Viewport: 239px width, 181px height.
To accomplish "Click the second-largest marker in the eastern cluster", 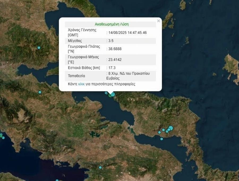I will pyautogui.click(x=169, y=130).
